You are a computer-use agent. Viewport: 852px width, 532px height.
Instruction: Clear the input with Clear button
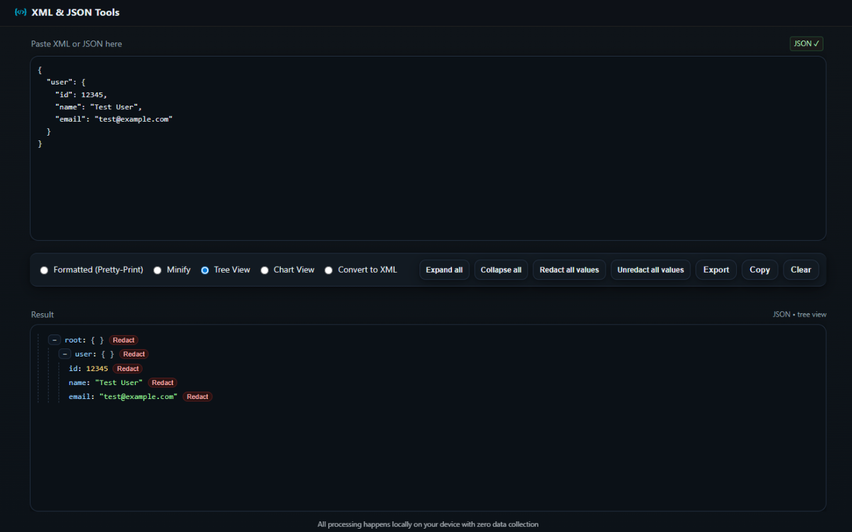coord(801,270)
